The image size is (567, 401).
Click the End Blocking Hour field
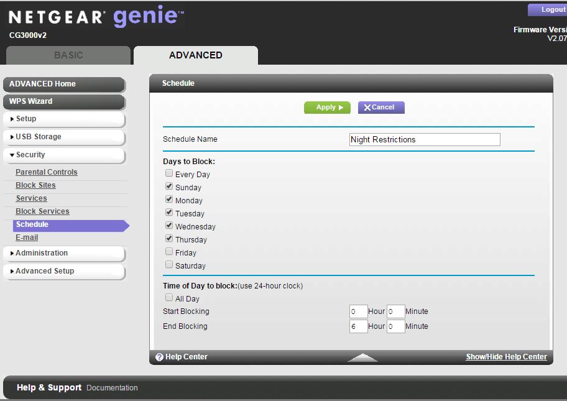(358, 326)
